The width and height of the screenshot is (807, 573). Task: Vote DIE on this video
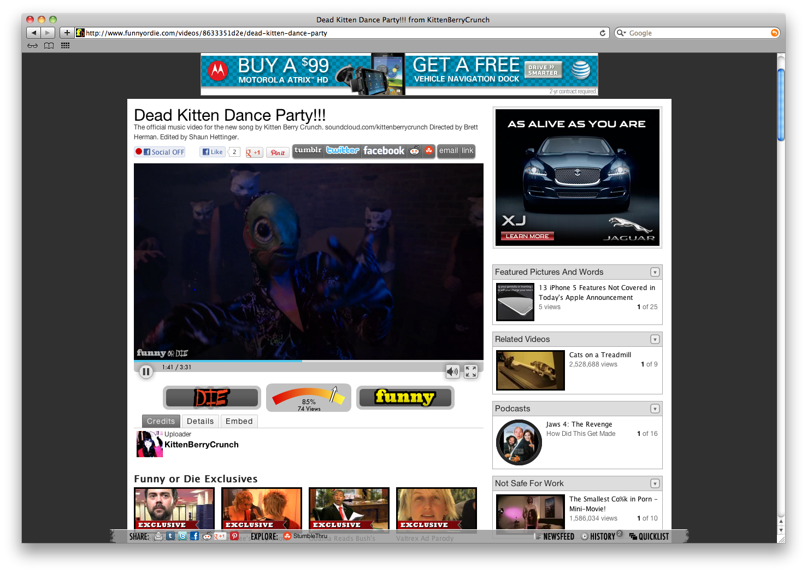(x=212, y=398)
